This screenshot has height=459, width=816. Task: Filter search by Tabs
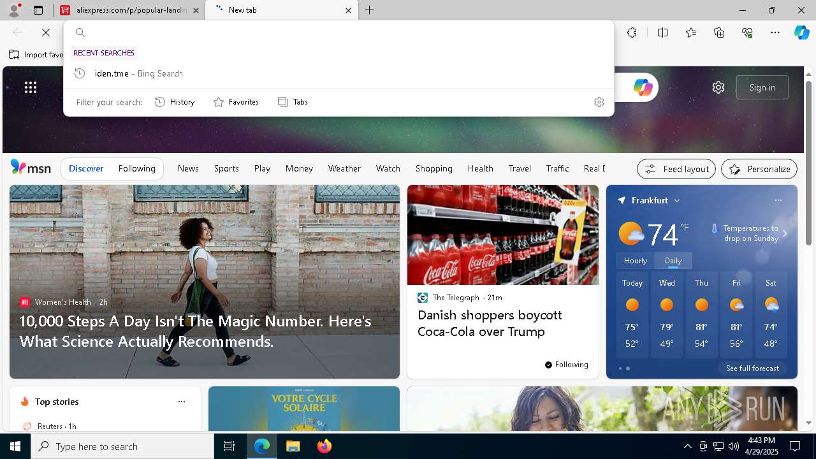pos(293,102)
